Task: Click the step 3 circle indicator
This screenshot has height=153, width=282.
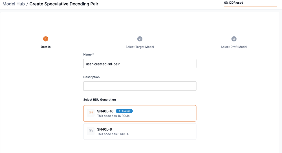Action: coord(234,39)
